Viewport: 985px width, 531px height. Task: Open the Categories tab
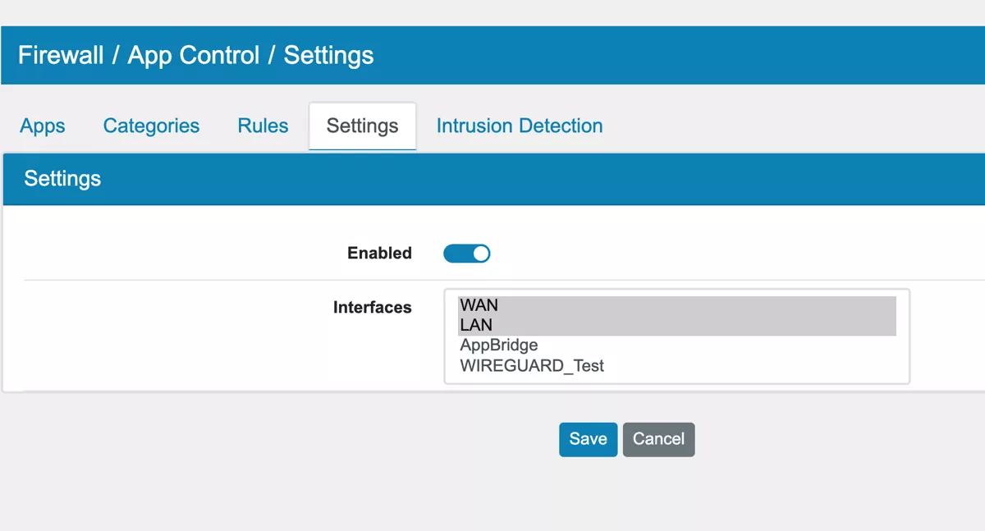[x=151, y=126]
